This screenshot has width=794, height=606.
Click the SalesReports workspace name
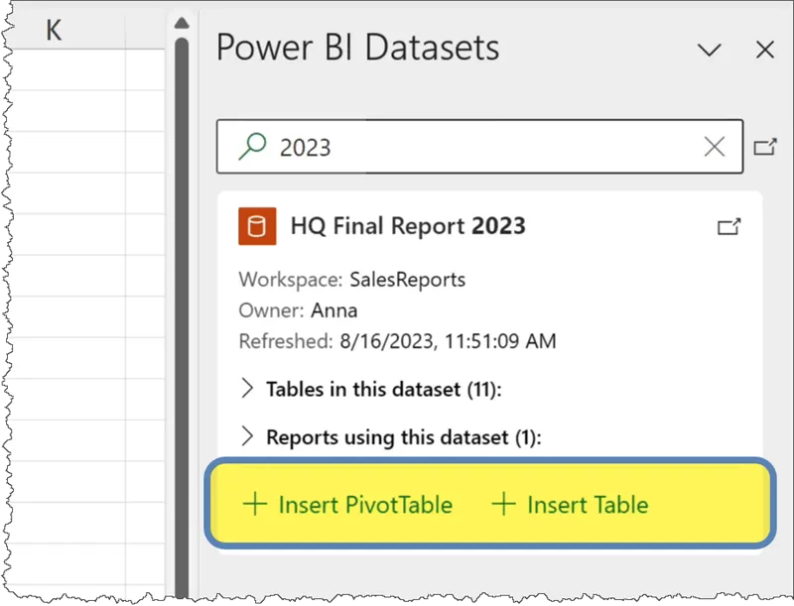click(407, 280)
